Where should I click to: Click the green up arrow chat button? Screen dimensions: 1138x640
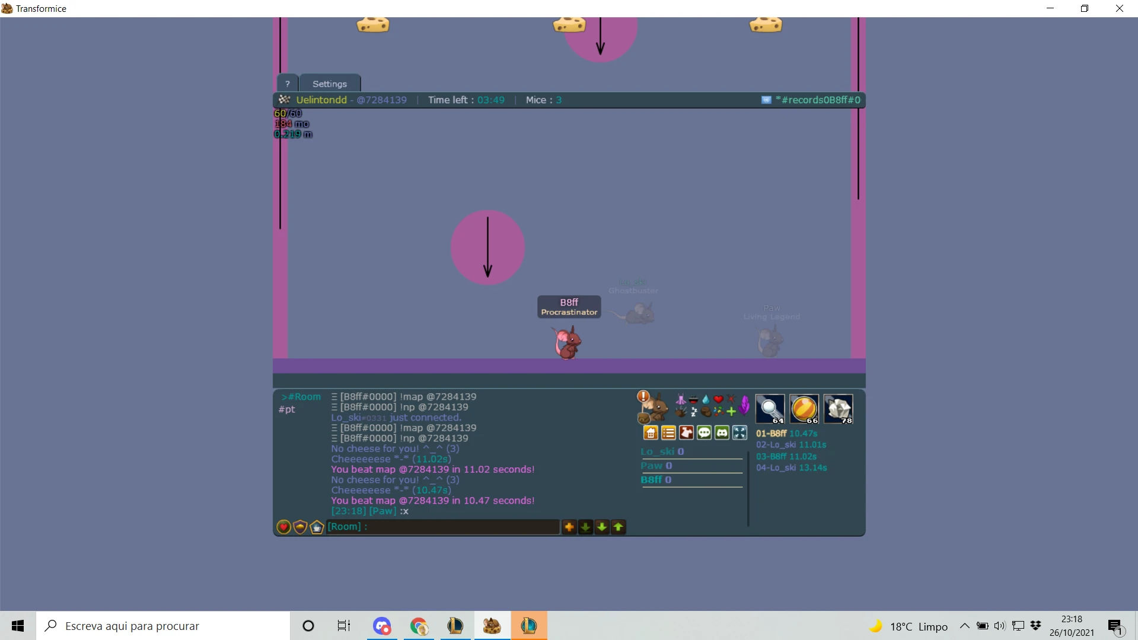[618, 527]
